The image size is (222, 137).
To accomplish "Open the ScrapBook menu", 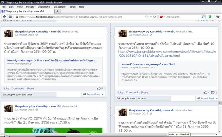I will tap(60, 7).
